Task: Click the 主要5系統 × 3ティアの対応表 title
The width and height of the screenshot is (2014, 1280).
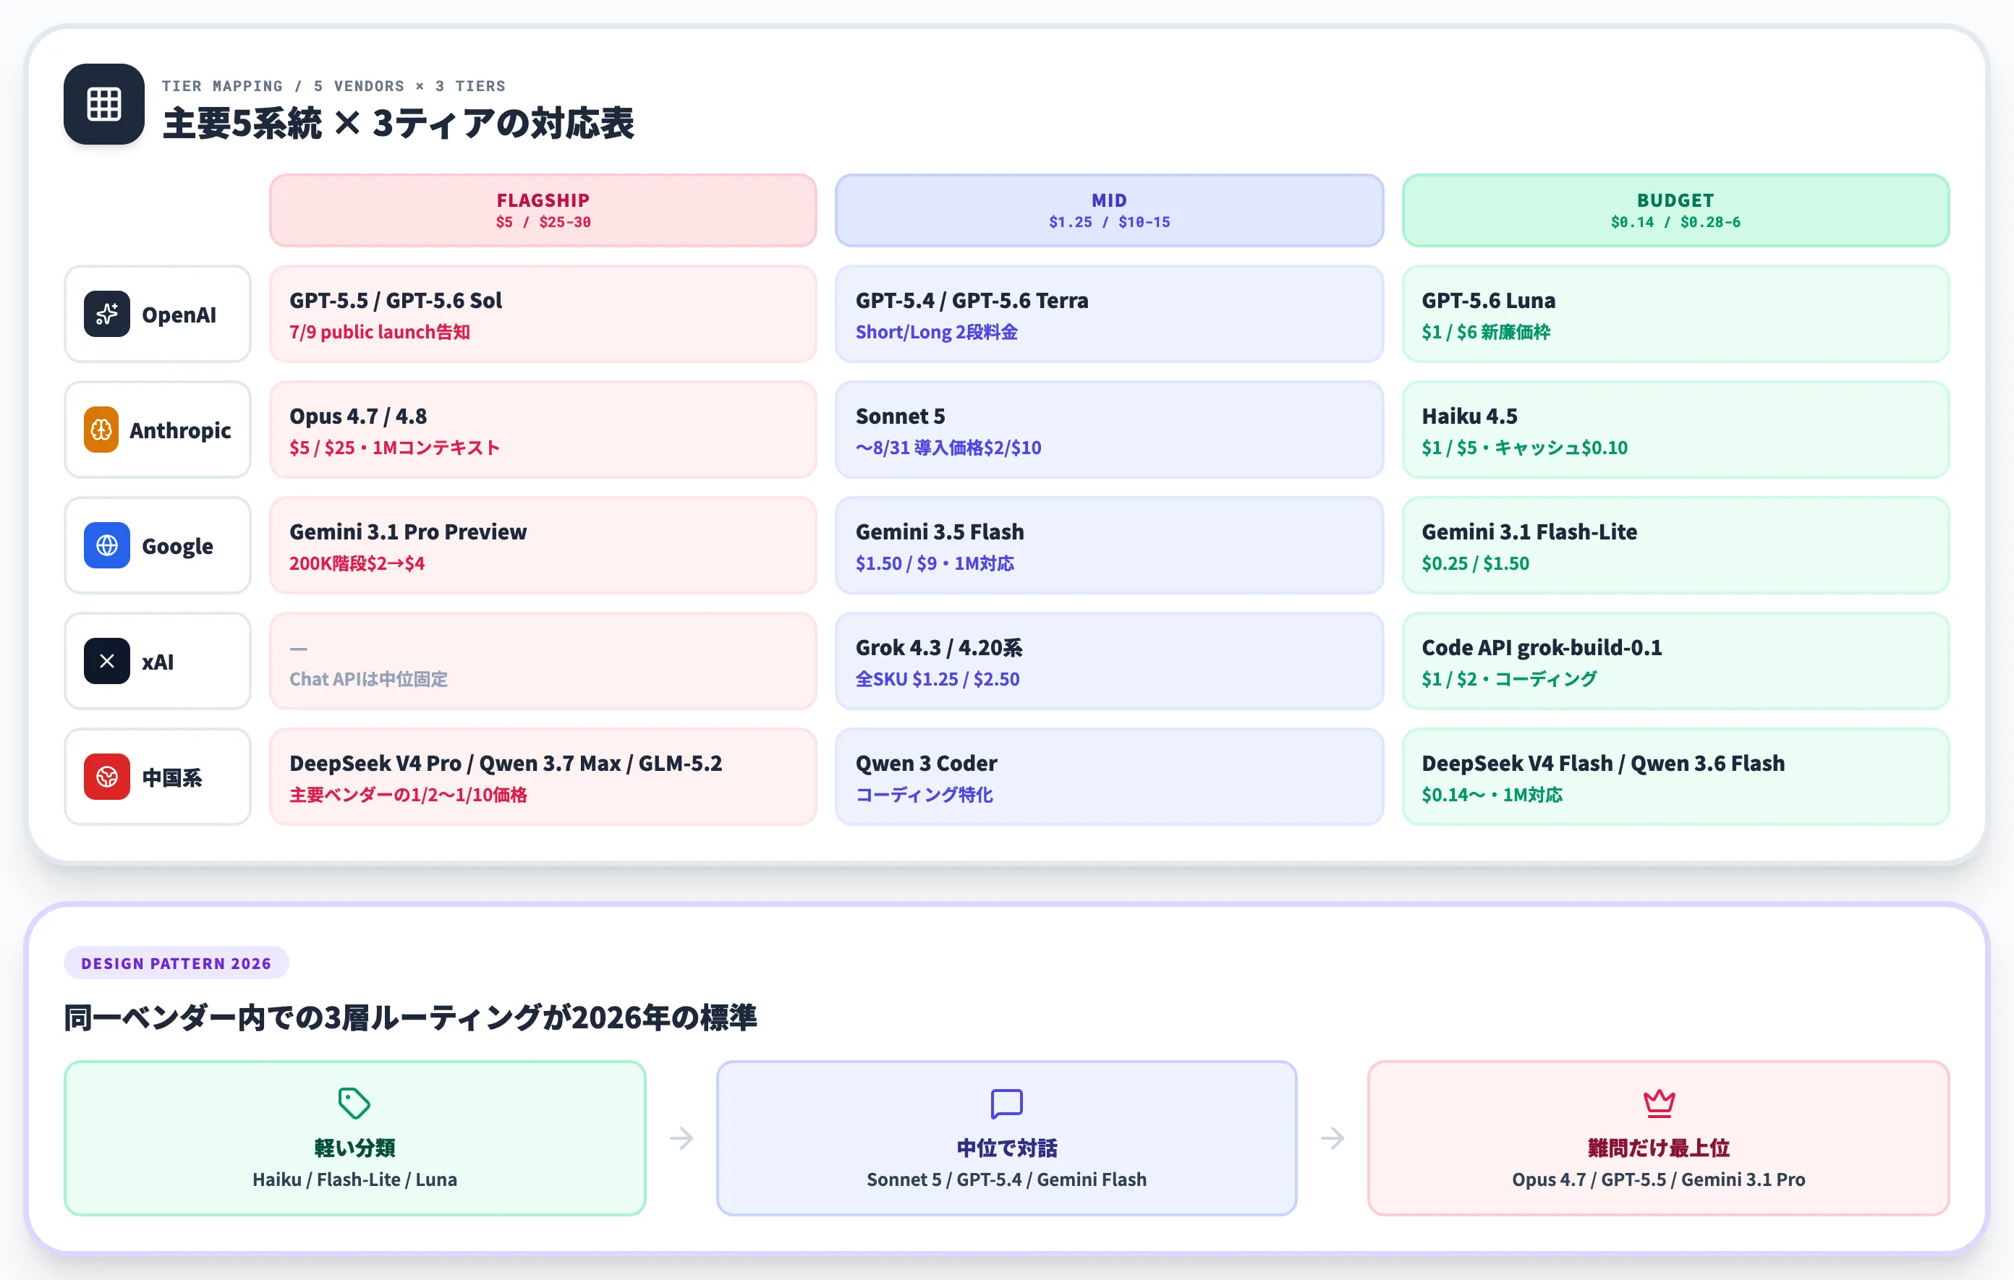Action: pos(398,123)
